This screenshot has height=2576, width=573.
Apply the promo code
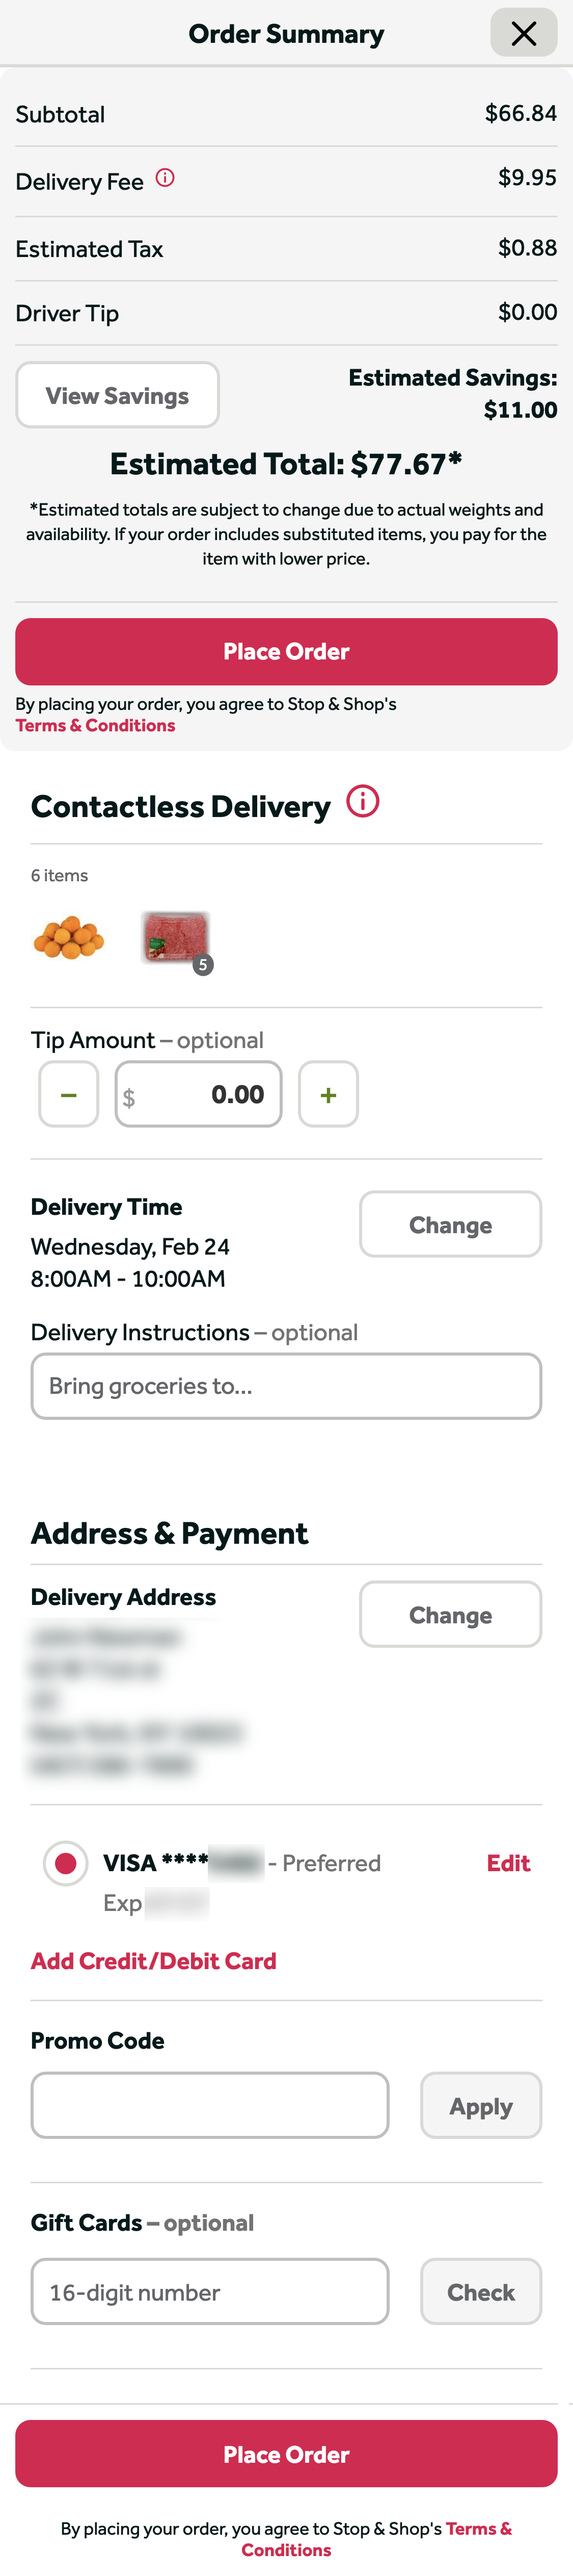(481, 2106)
